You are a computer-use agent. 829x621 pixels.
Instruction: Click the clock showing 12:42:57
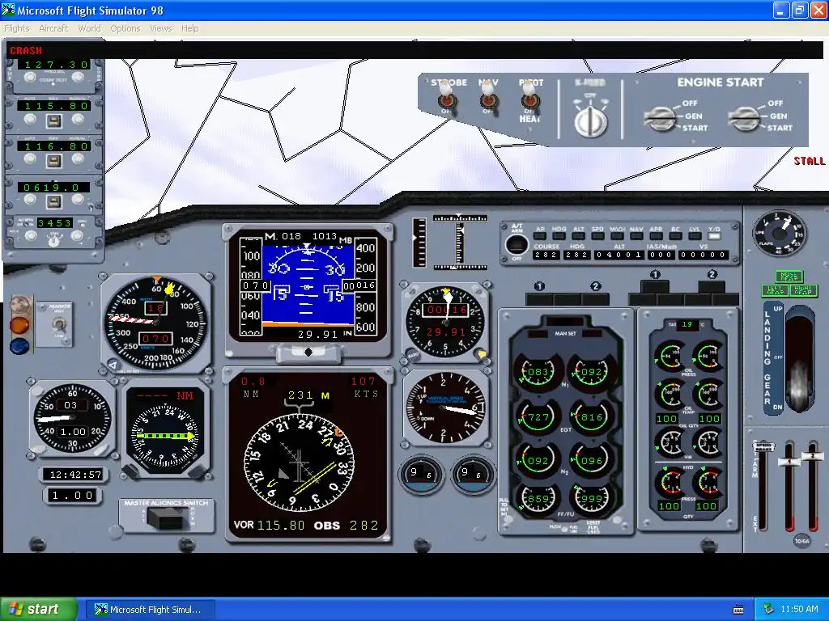[x=75, y=475]
